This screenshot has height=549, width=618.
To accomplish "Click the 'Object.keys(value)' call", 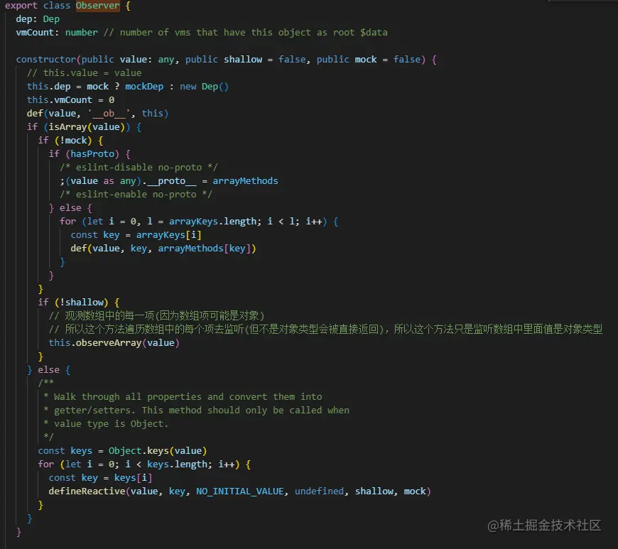I will [158, 451].
